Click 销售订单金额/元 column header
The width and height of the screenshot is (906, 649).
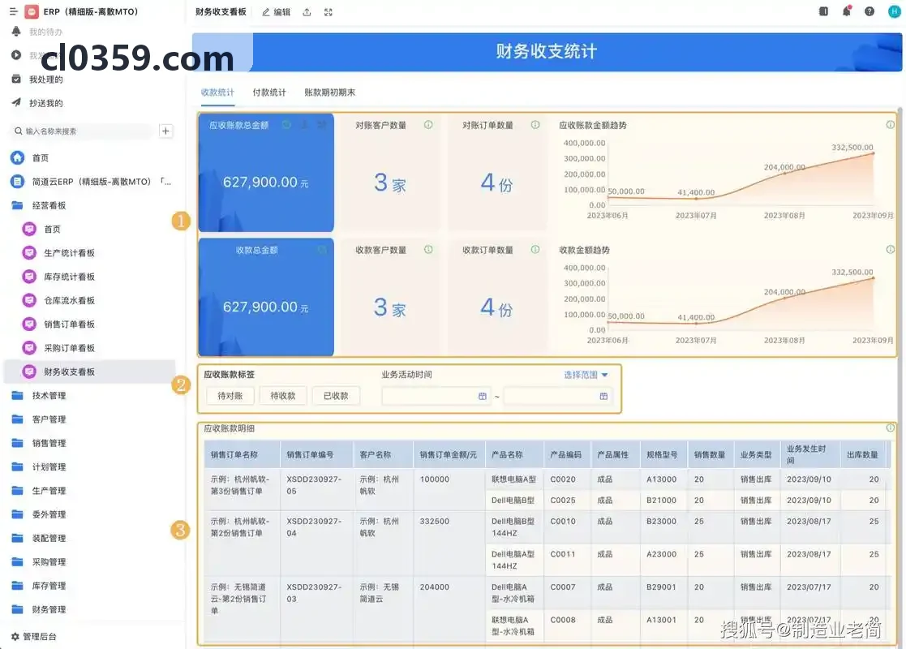coord(448,455)
